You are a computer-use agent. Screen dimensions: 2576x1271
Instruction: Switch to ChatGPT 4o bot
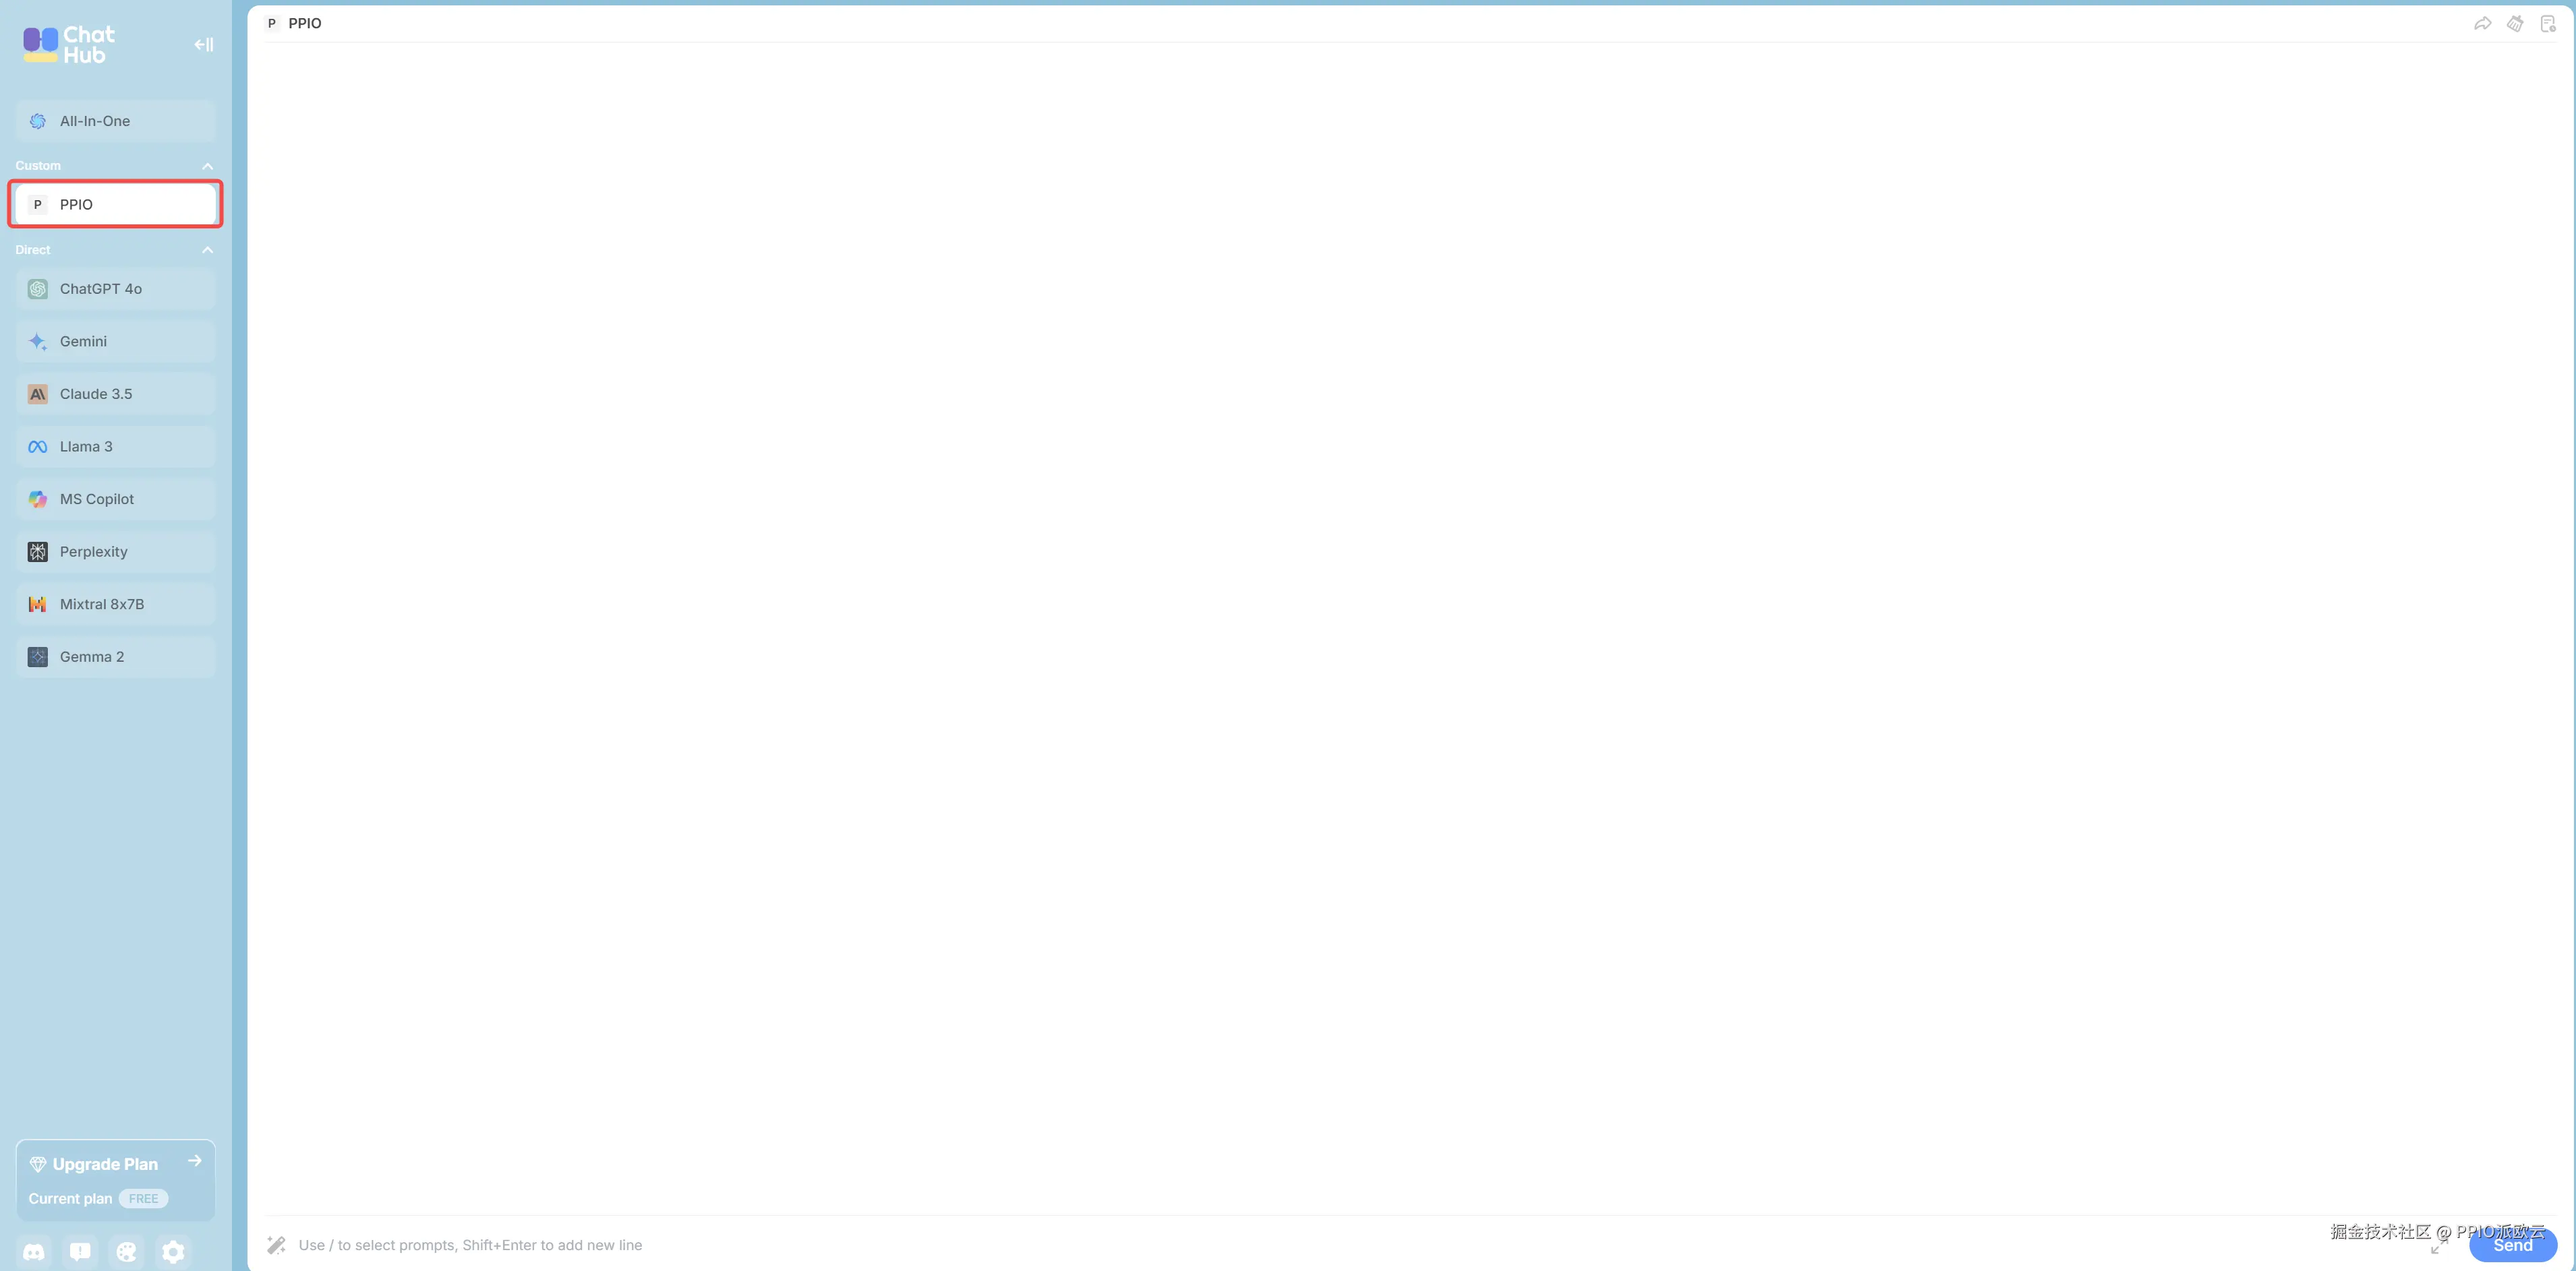click(x=116, y=289)
